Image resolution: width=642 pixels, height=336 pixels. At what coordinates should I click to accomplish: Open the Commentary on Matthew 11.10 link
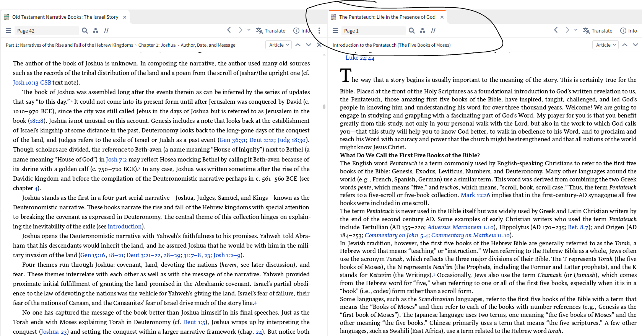471,235
